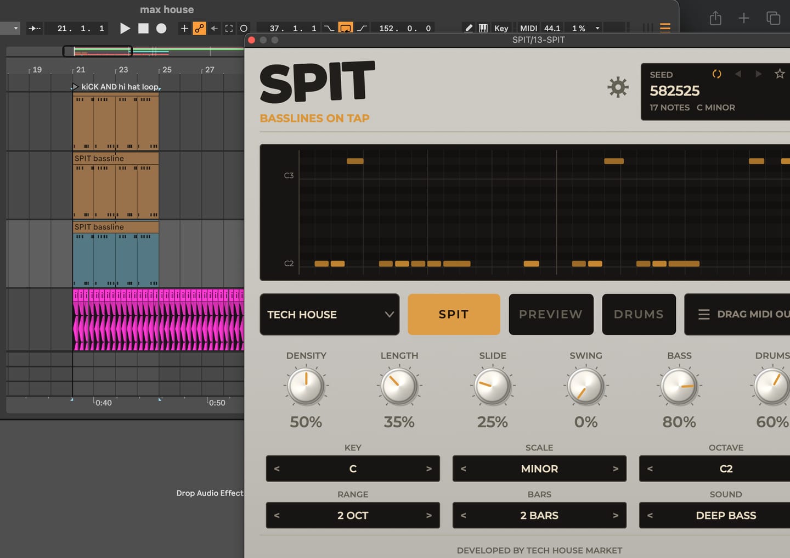Image resolution: width=790 pixels, height=558 pixels.
Task: Click the randomize seed circular arrows icon
Action: (716, 74)
